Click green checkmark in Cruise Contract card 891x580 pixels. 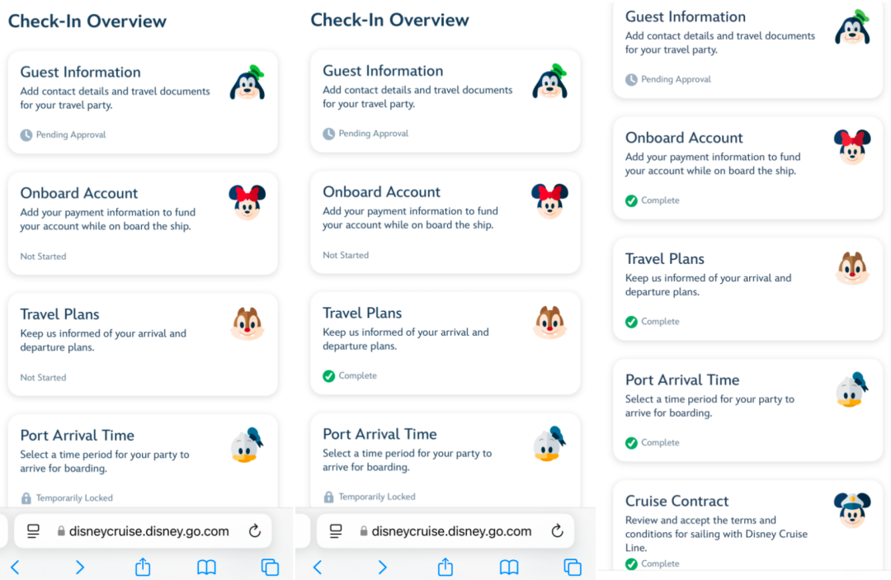click(x=631, y=563)
